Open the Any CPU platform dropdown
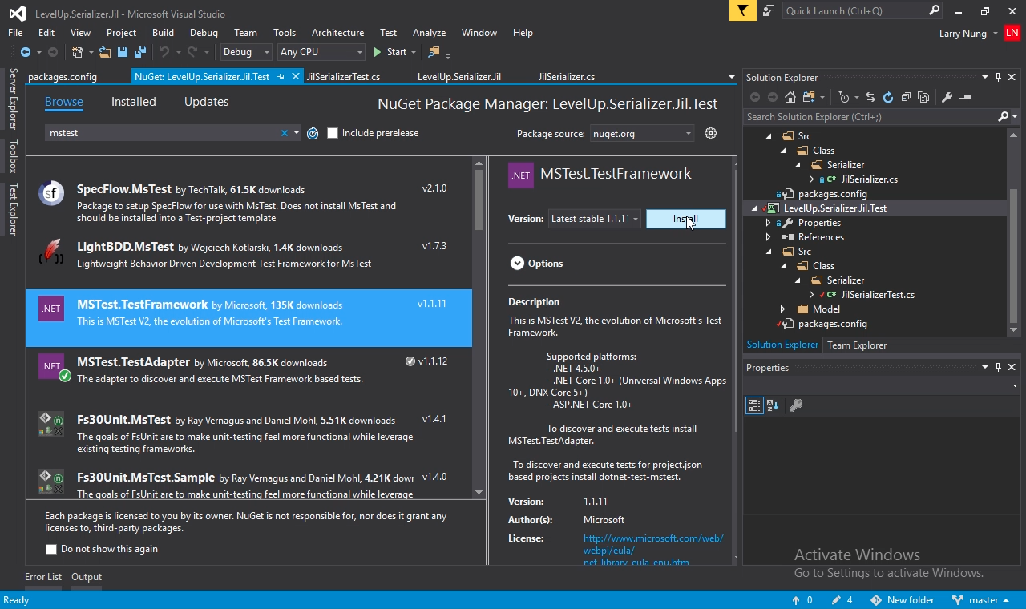This screenshot has width=1026, height=609. (321, 52)
